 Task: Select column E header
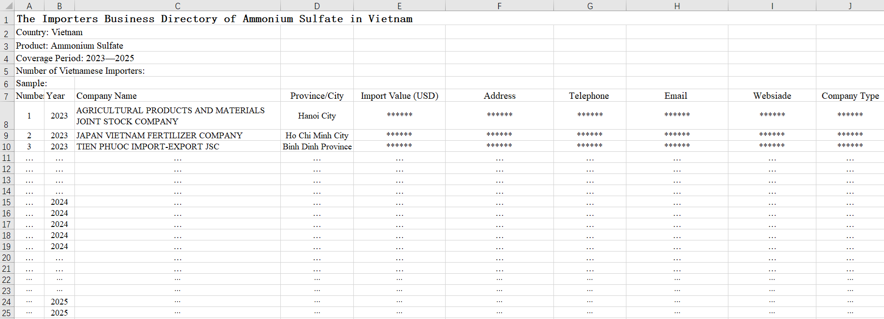point(399,6)
